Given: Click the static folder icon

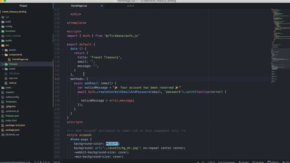Looking at the screenshot, I should pyautogui.click(x=3, y=87).
